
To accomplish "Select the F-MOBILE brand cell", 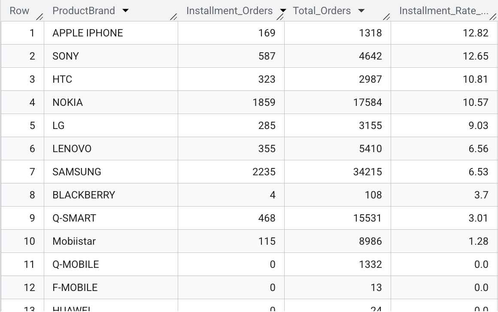I will click(x=111, y=288).
